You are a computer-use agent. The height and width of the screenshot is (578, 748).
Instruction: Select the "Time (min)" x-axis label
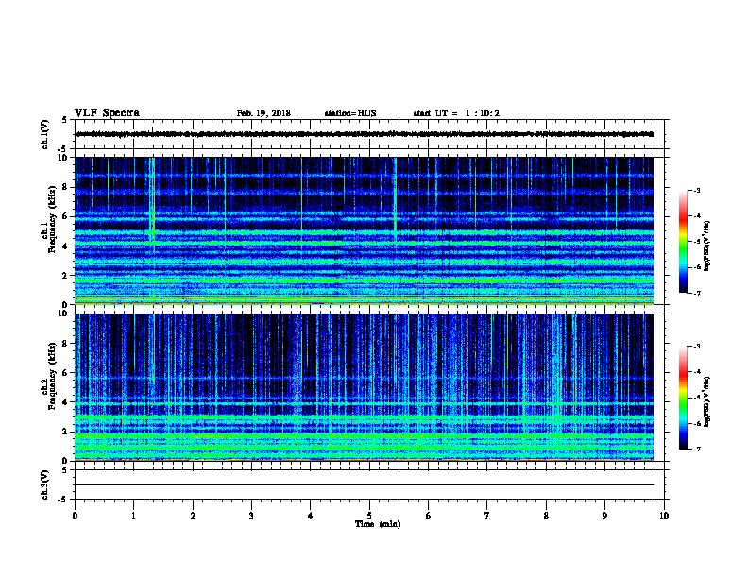coord(378,524)
